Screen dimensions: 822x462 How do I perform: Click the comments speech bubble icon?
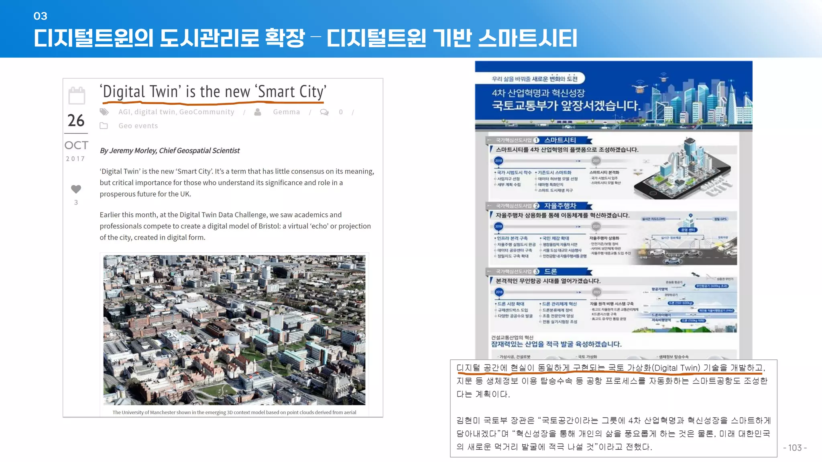pyautogui.click(x=324, y=112)
